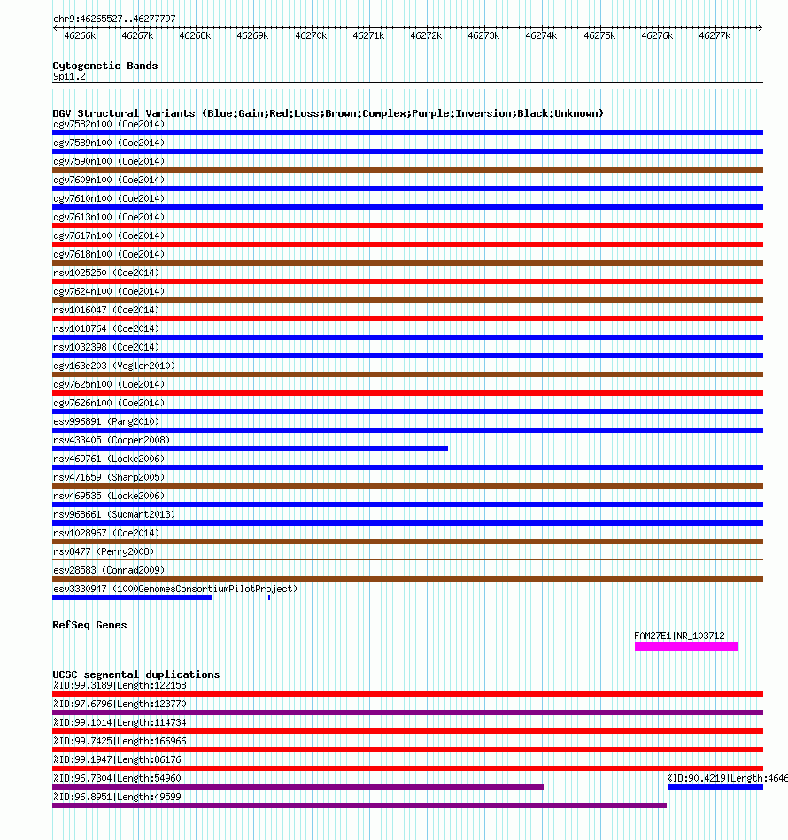The image size is (788, 840).
Task: Click %ID:99.3189|Length:122158 duplication label
Action: point(120,685)
